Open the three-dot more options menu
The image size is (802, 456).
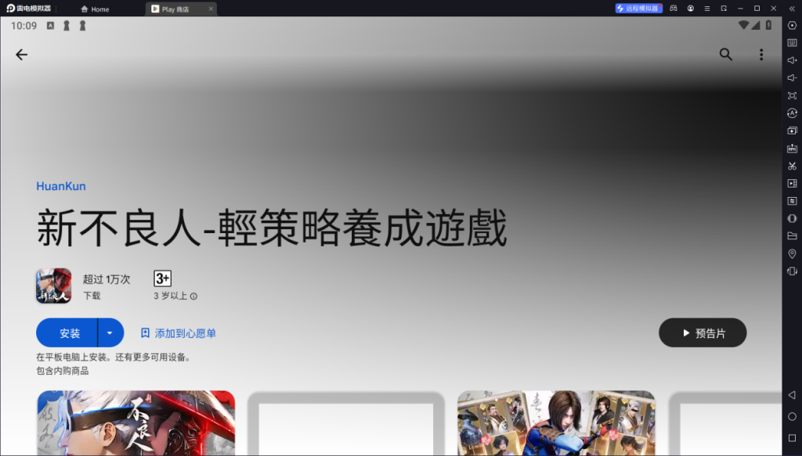coord(761,55)
